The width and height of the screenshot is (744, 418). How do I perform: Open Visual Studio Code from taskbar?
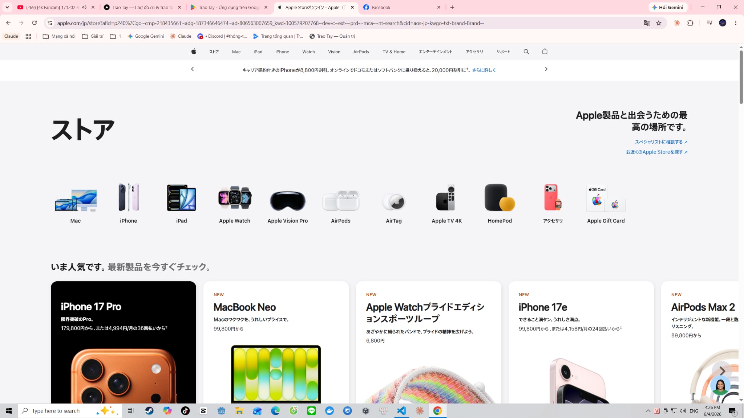[401, 411]
